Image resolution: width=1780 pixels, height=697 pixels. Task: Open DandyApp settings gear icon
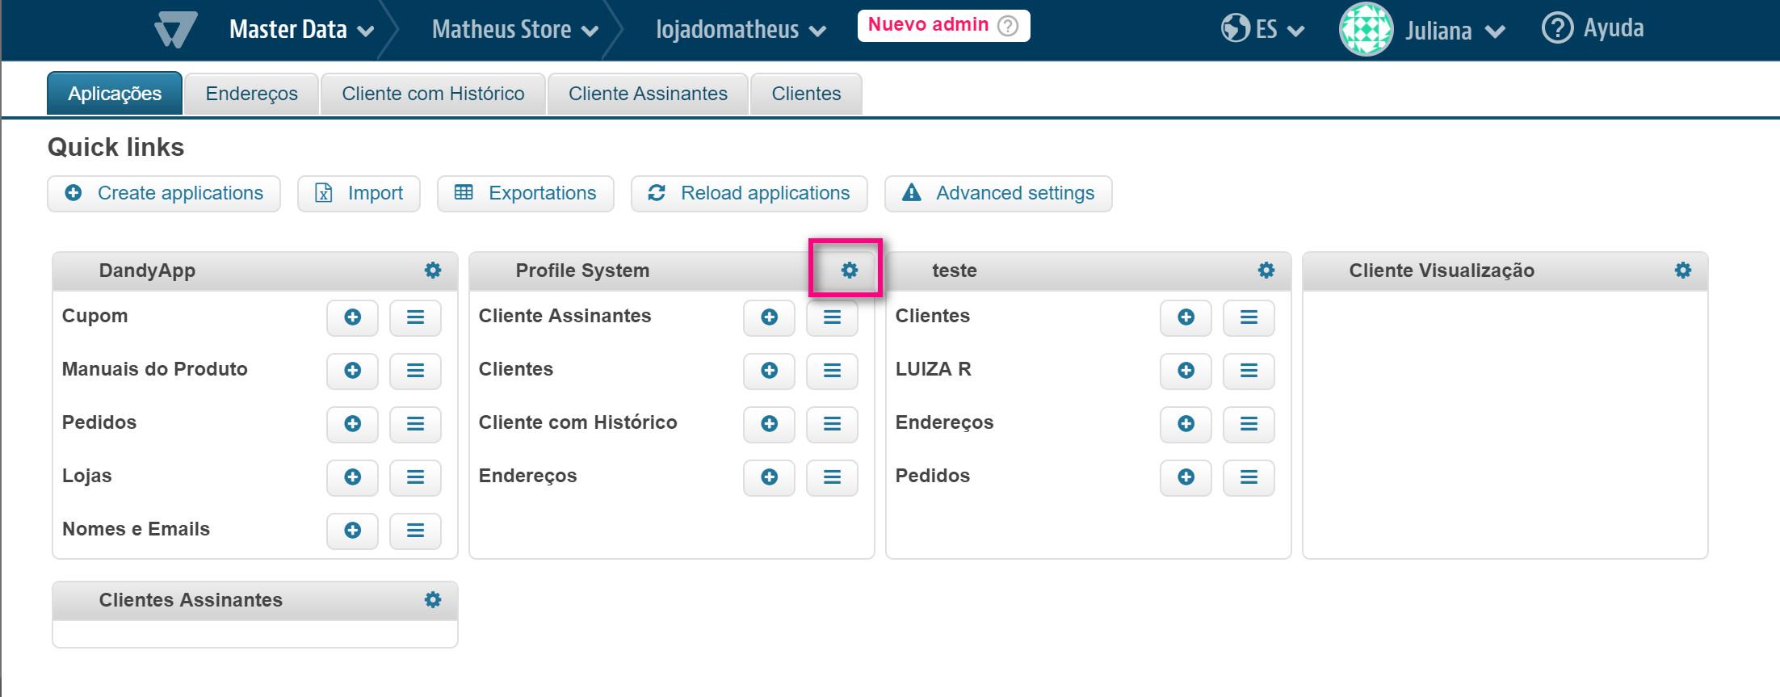tap(433, 271)
